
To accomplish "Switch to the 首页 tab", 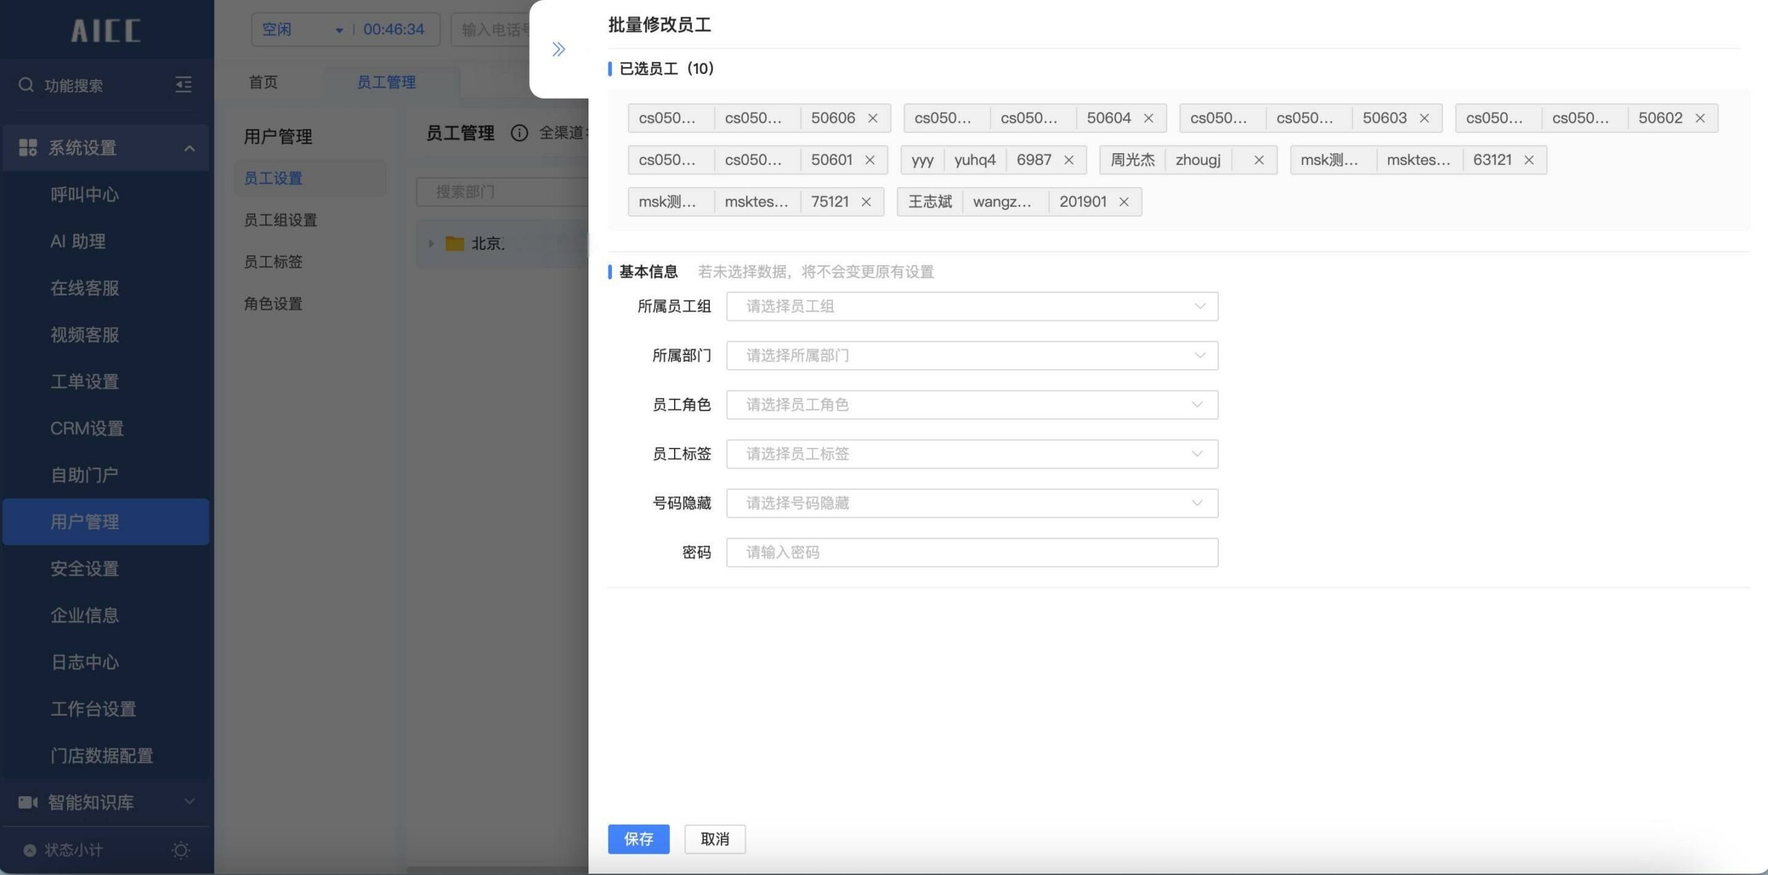I will point(263,82).
